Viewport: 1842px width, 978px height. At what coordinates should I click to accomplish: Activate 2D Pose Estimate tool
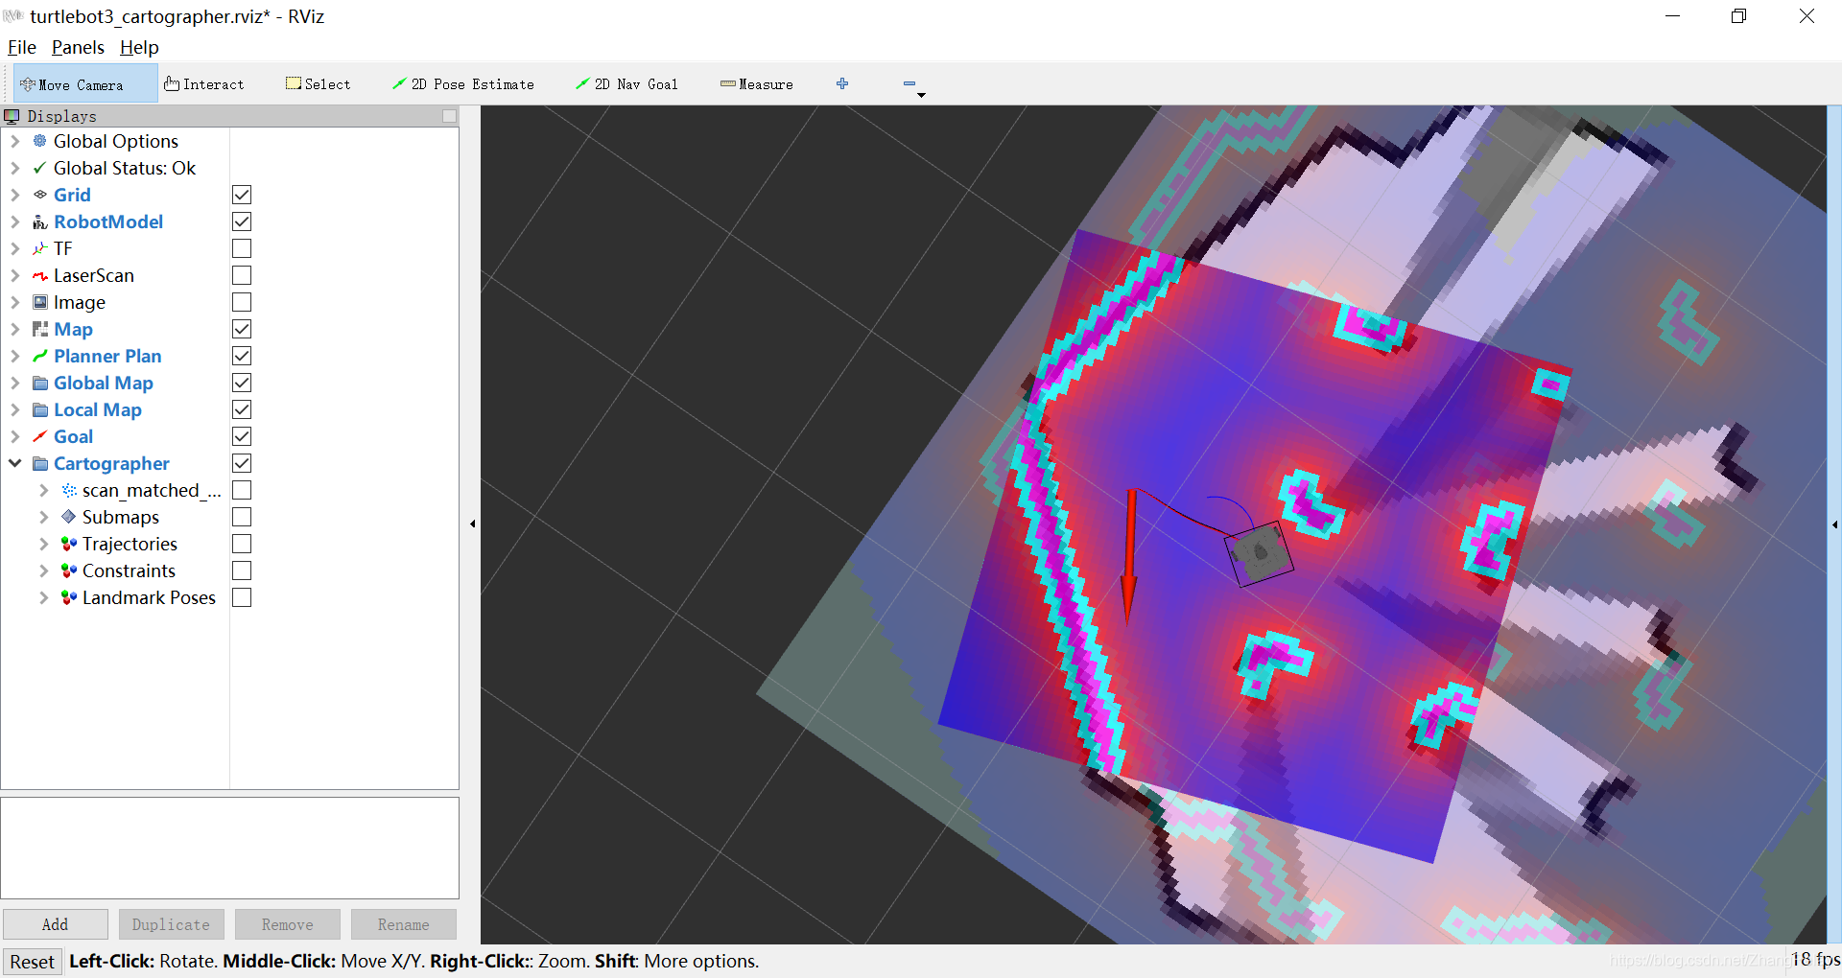tap(463, 84)
